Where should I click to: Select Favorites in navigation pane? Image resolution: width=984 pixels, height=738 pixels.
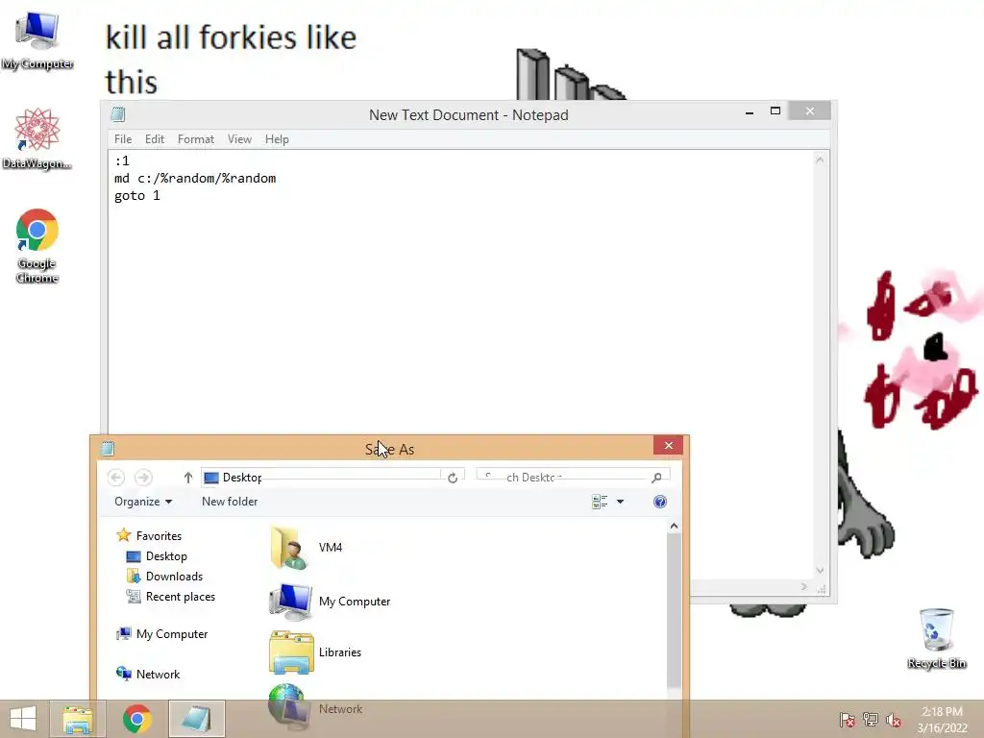point(149,535)
